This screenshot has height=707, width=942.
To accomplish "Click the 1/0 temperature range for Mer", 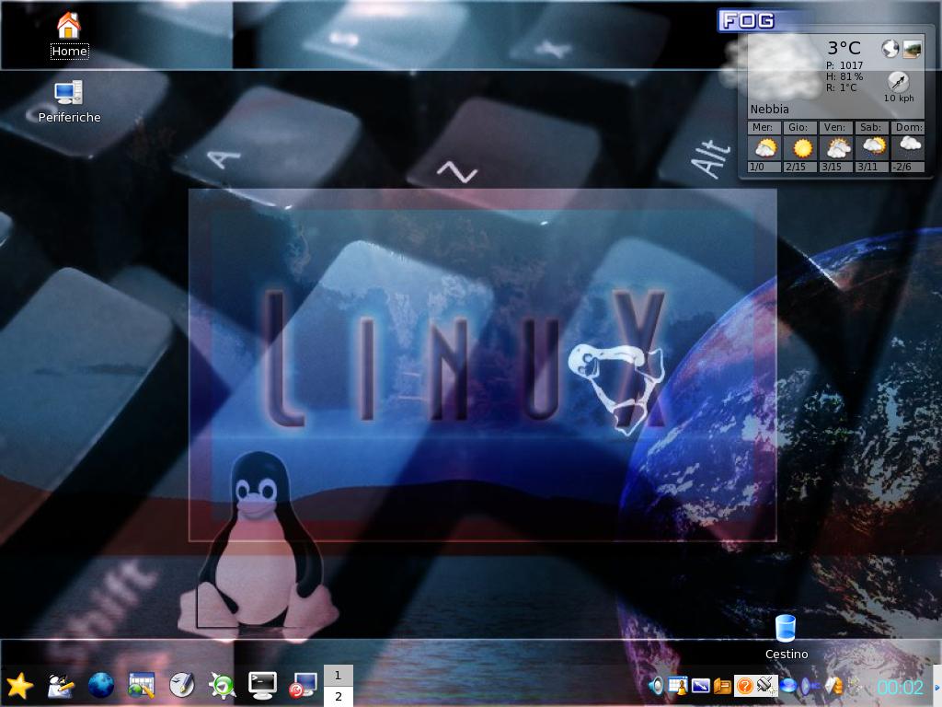I will coord(758,168).
